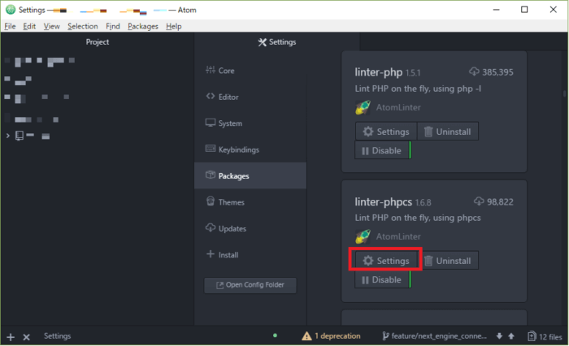
Task: Disable the linter-php package
Action: coord(383,150)
